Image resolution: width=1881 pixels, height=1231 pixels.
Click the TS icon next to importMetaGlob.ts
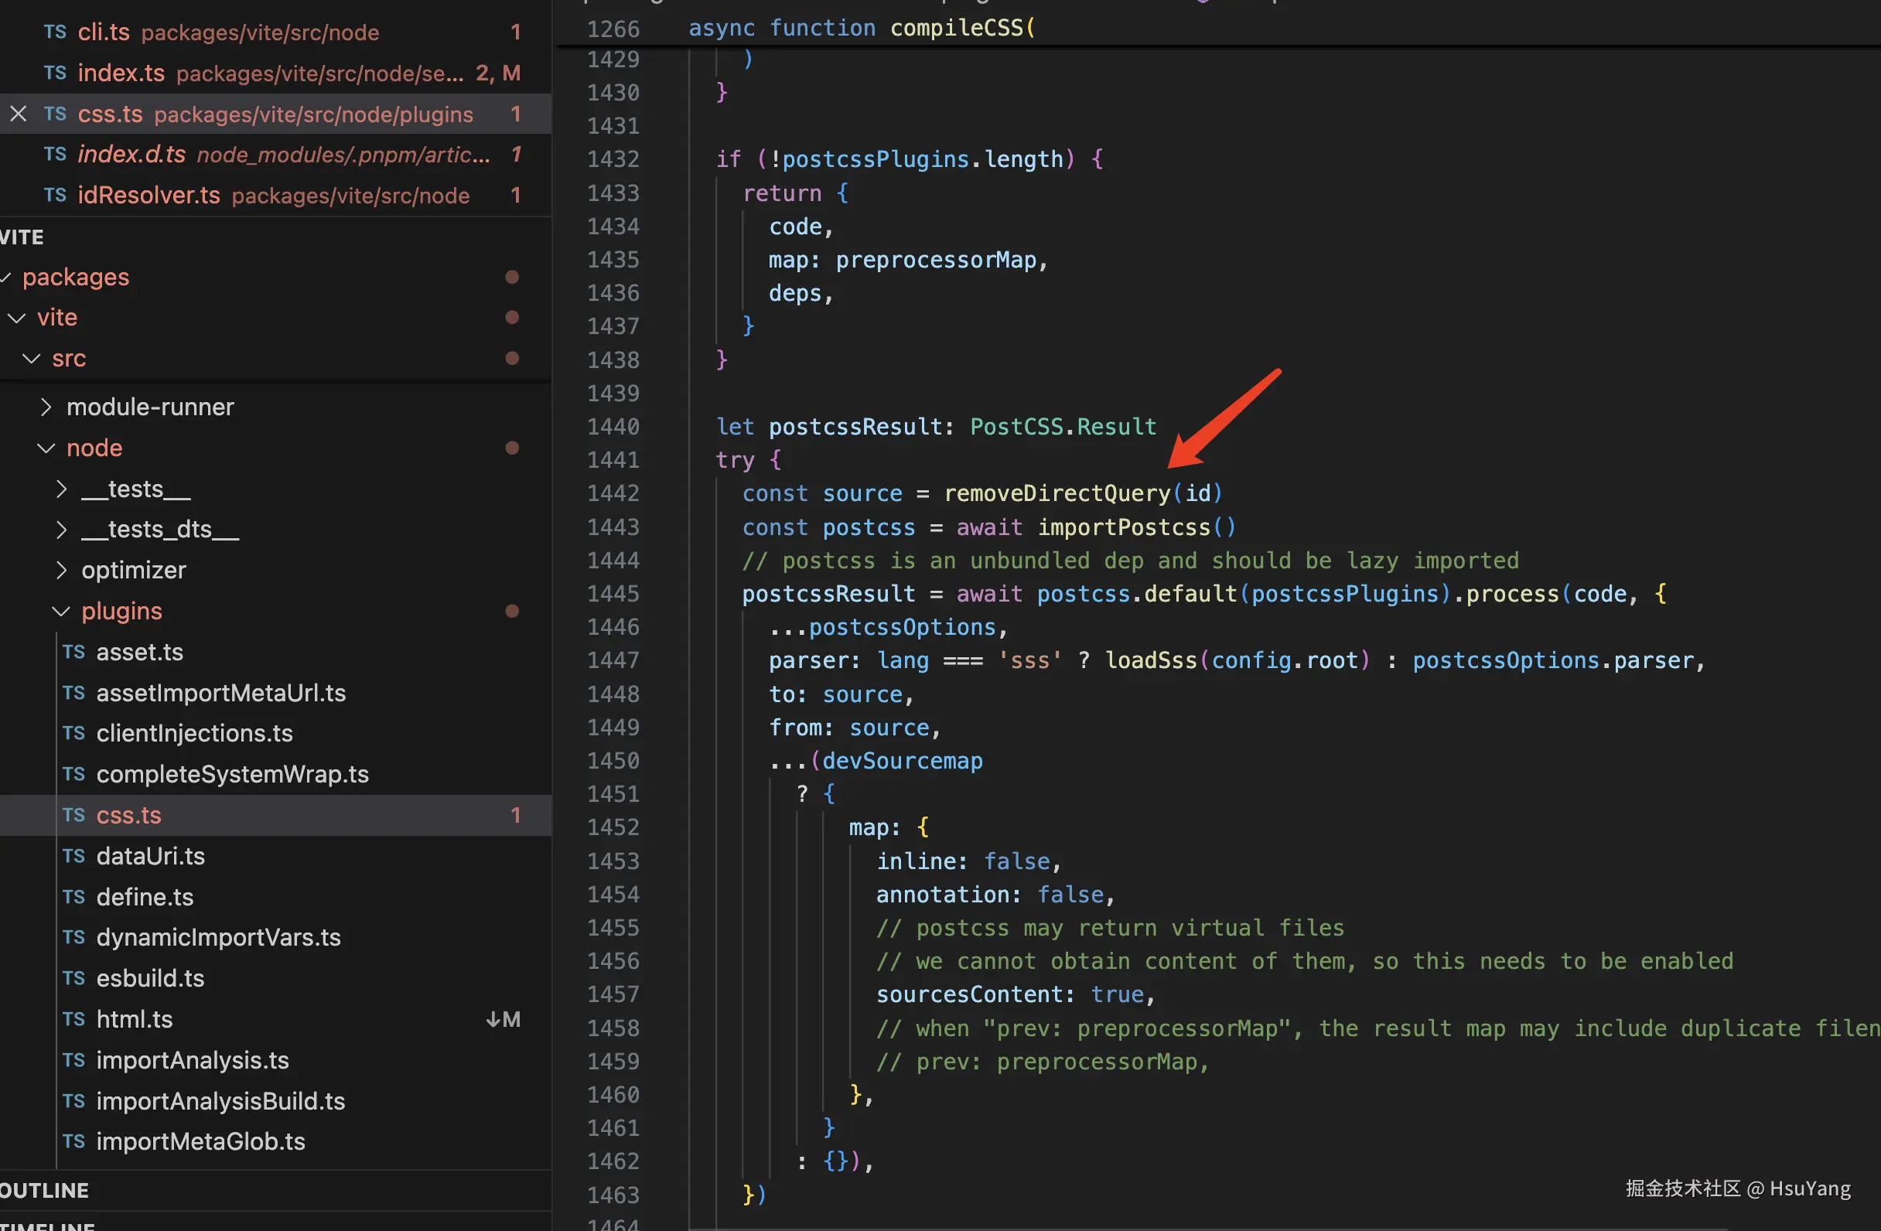tap(73, 1141)
